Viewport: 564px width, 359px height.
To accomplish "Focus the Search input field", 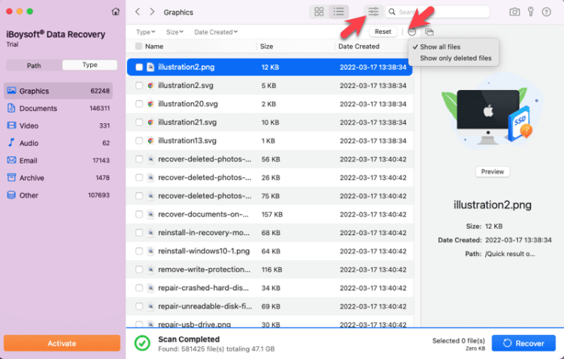I will click(x=438, y=12).
